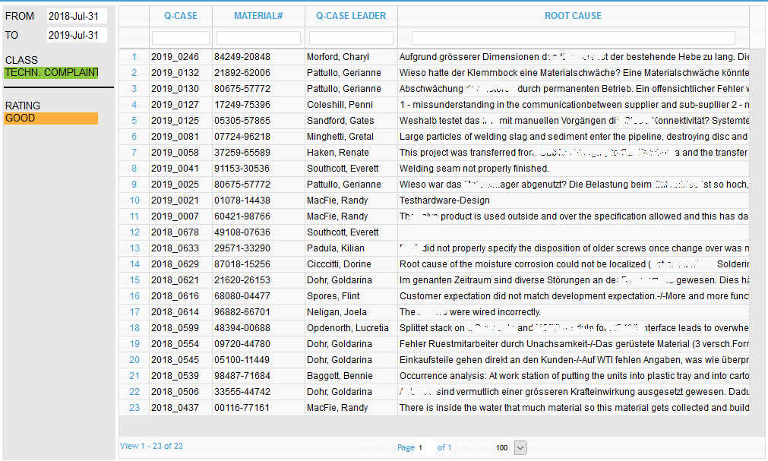Screen dimensions: 768x461
Task: Select Q-case 2019_0021 cell
Action: point(181,201)
